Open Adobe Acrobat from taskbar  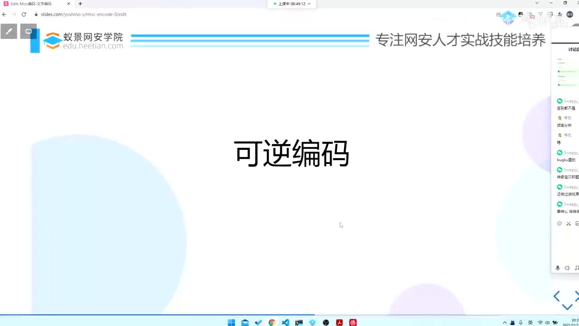click(340, 322)
